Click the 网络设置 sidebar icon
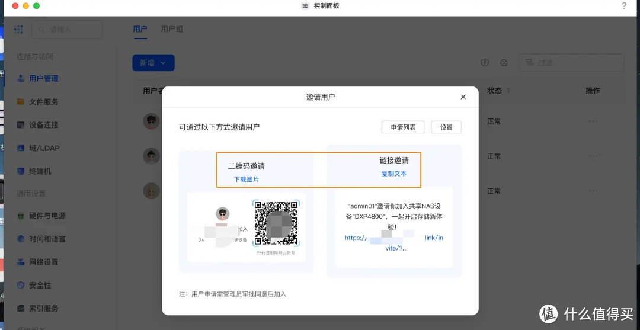Viewport: 640px width, 330px height. click(x=20, y=262)
